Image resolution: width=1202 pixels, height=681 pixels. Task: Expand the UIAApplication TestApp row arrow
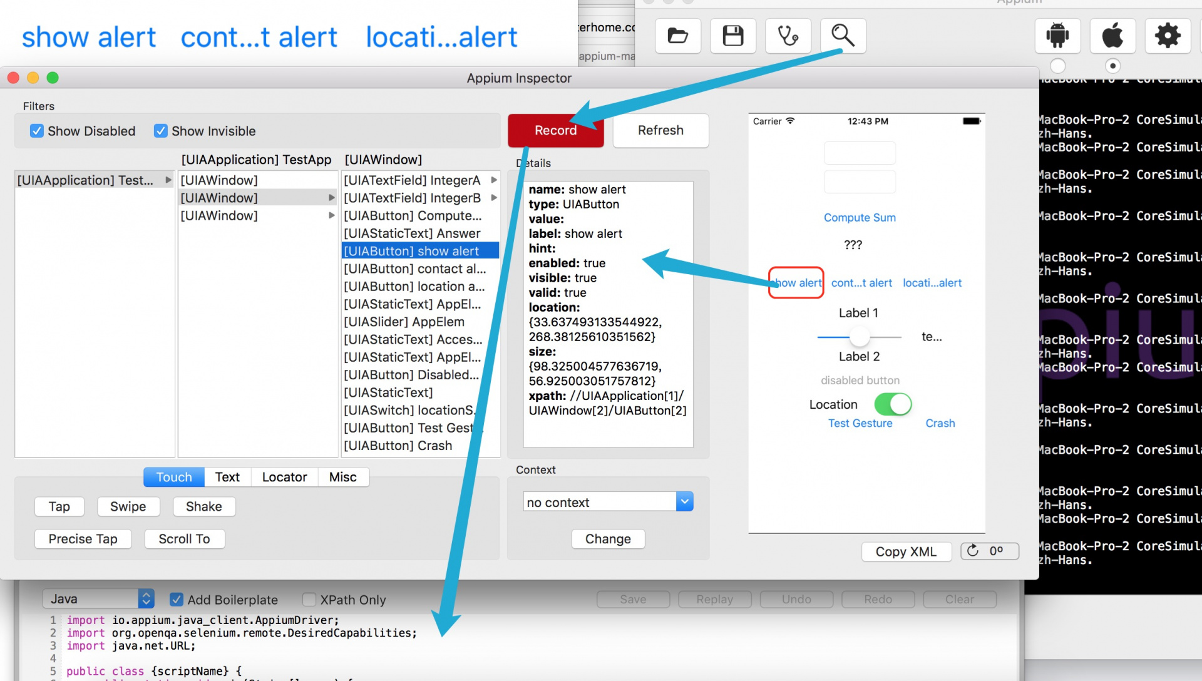[x=168, y=180]
